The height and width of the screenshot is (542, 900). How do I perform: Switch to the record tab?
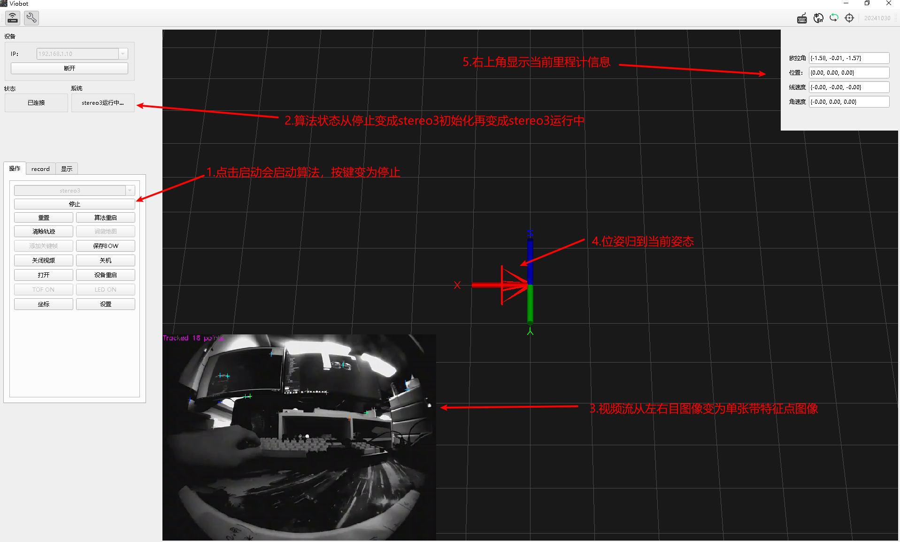(40, 169)
